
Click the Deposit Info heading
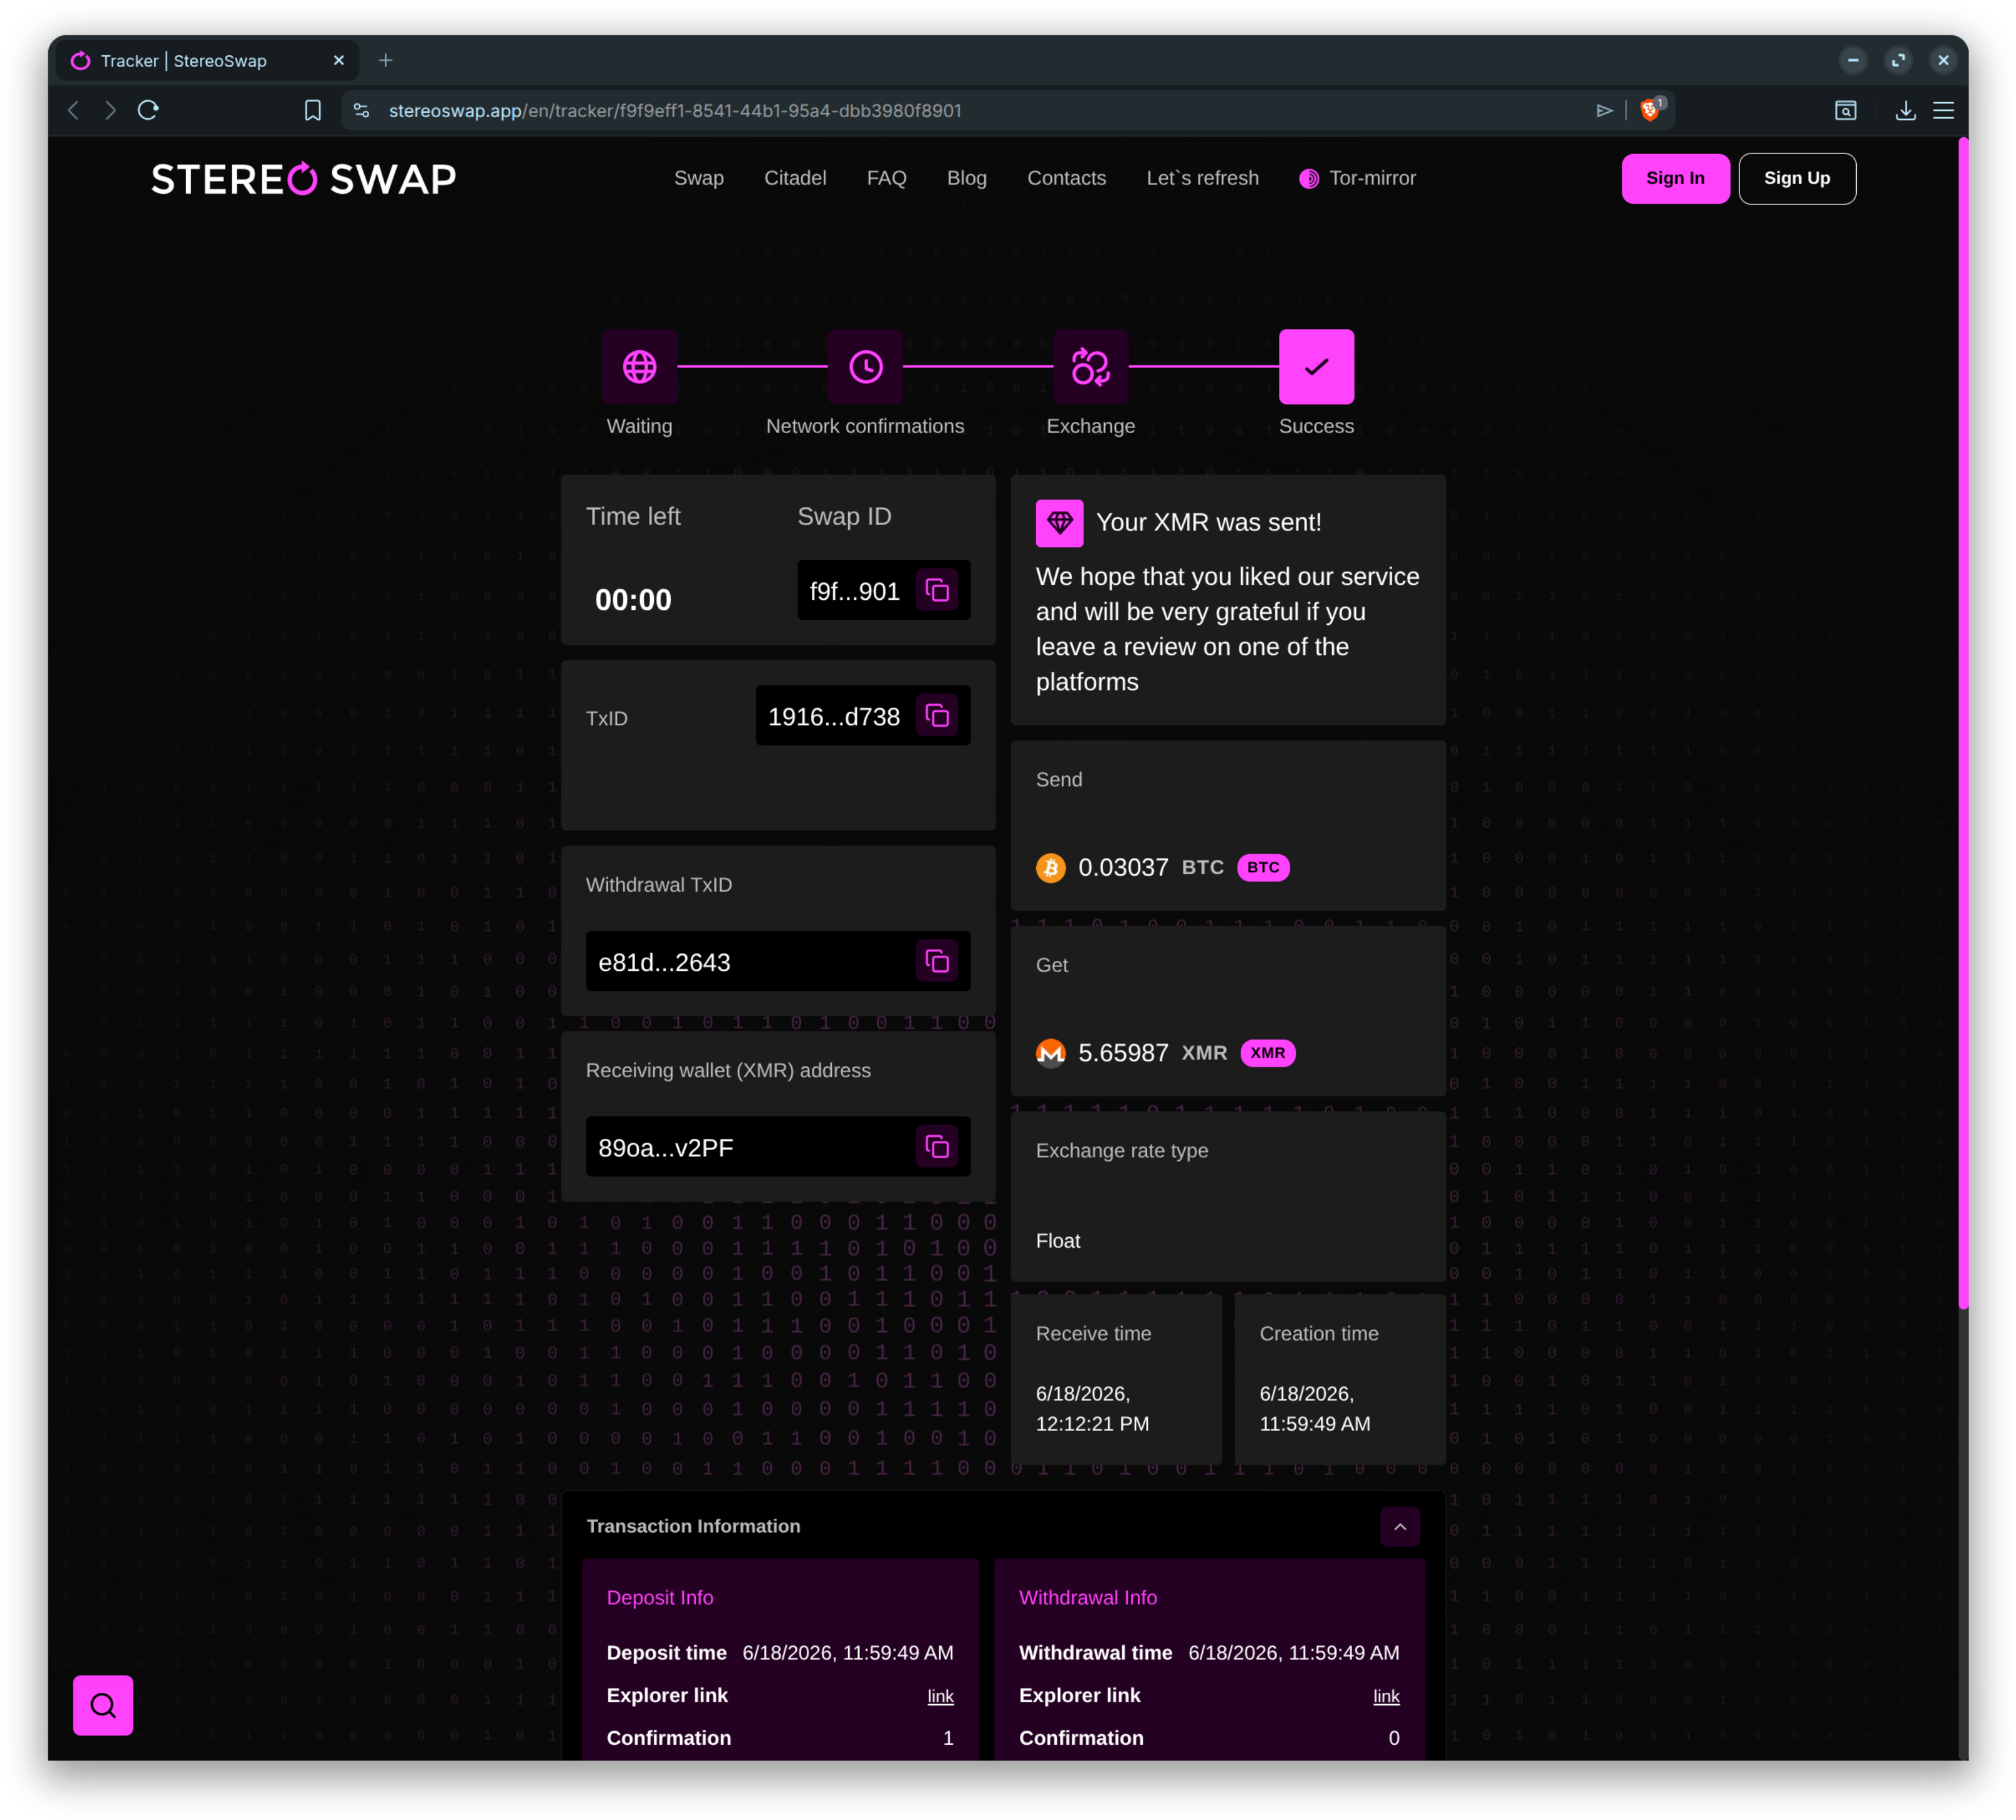660,1598
